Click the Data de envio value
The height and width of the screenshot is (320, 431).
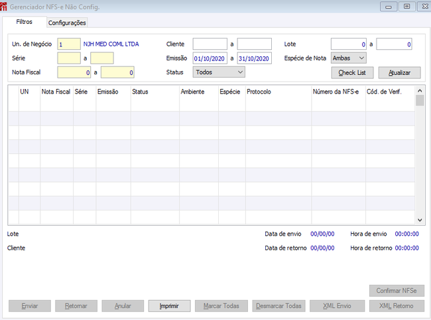(x=322, y=234)
